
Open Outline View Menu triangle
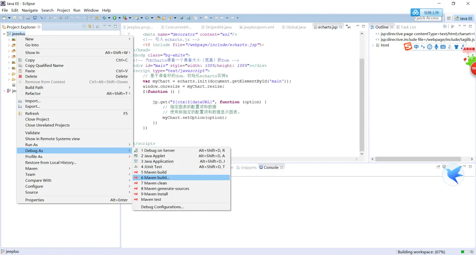tap(459, 26)
